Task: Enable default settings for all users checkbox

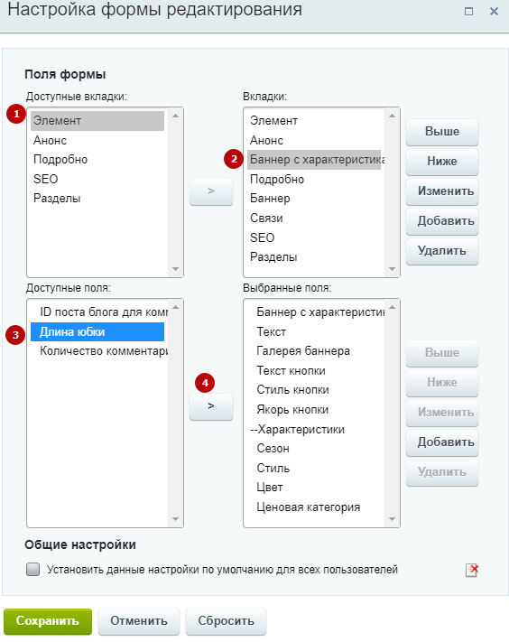Action: coord(32,569)
